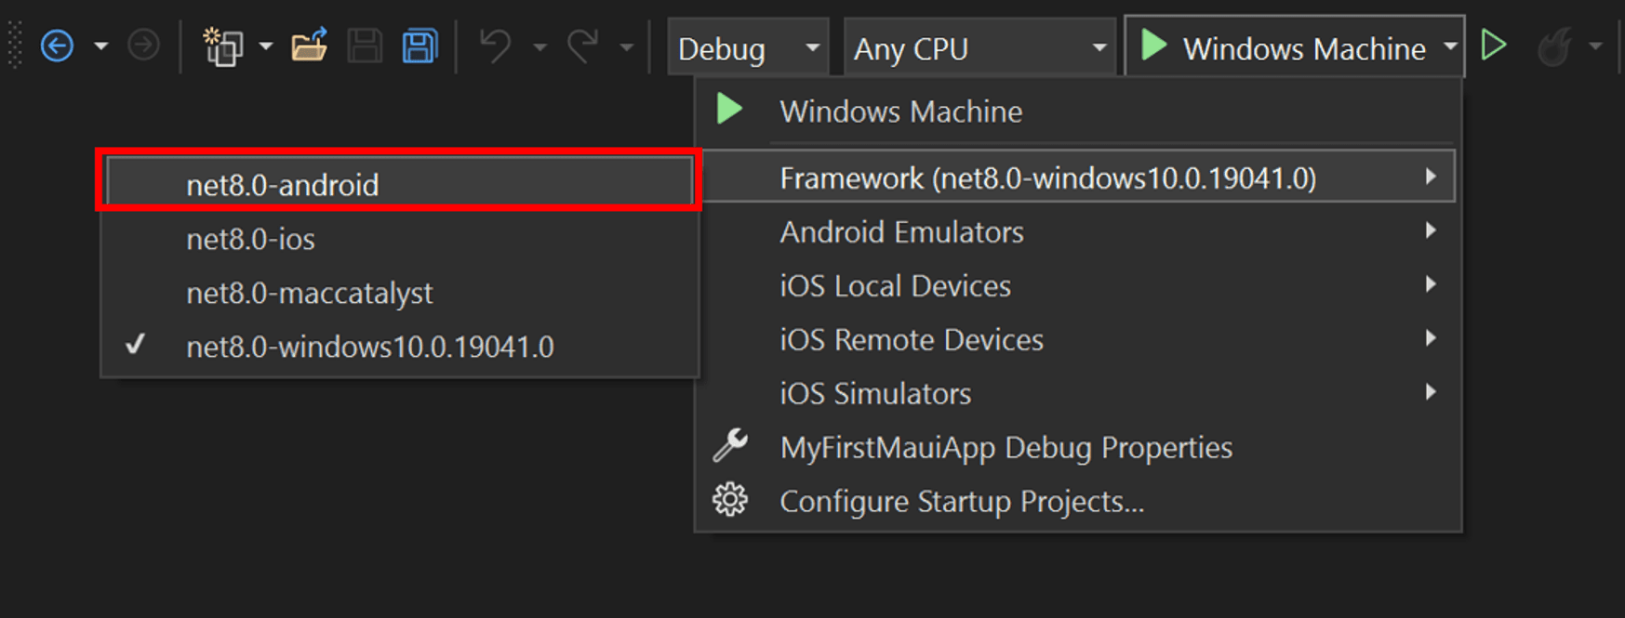
Task: Click the Hot Reload flame icon
Action: coord(1554,46)
